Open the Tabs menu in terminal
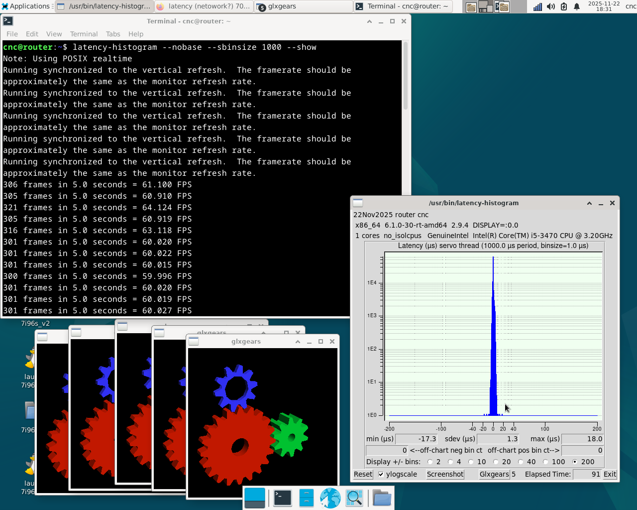This screenshot has height=510, width=637. click(x=113, y=34)
